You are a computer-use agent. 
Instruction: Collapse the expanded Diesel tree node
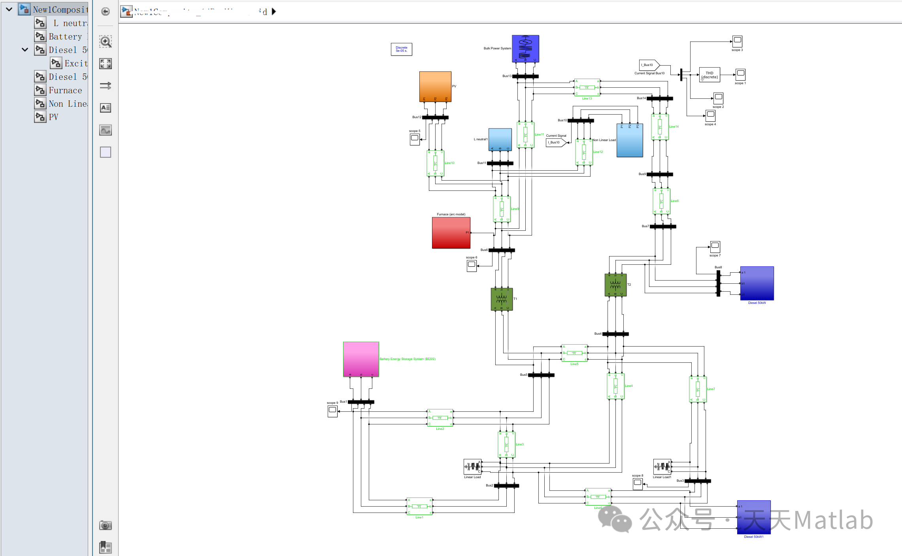point(25,50)
